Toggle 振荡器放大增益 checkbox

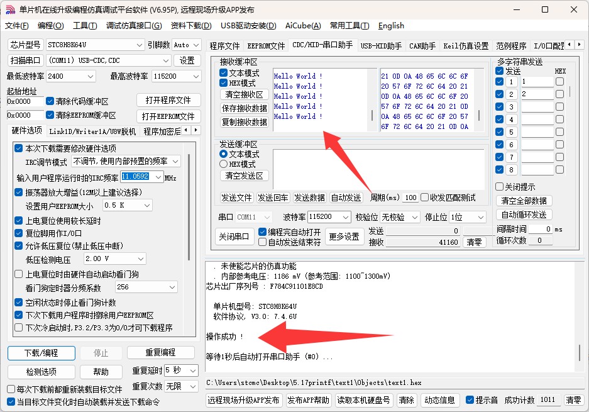pos(18,192)
